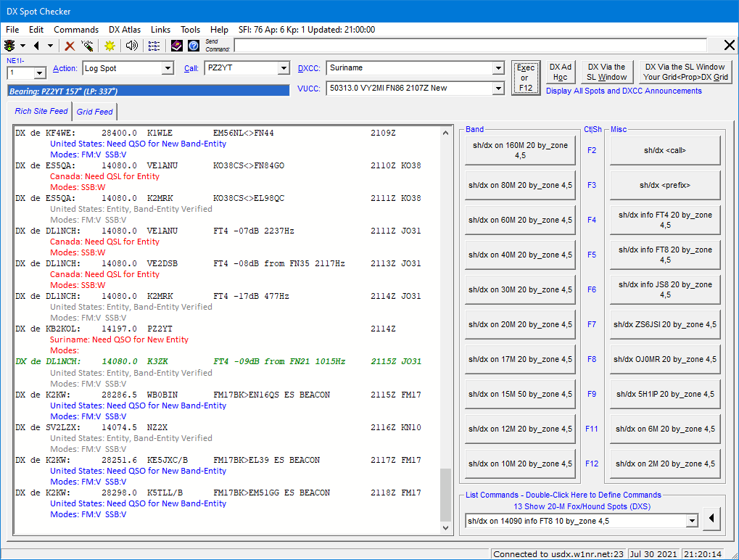Expand the VUCC dropdown list
Viewport: 739px width, 560px height.
point(499,88)
